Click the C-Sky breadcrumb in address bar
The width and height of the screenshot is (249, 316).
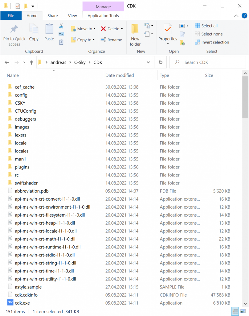click(x=80, y=62)
